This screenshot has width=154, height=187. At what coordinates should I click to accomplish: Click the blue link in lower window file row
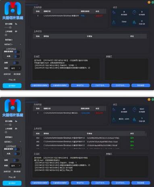[85, 113]
